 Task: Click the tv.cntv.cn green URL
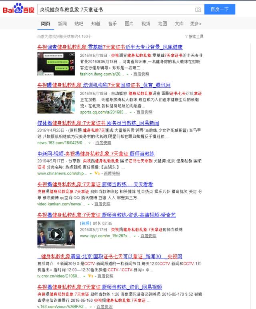point(59,276)
